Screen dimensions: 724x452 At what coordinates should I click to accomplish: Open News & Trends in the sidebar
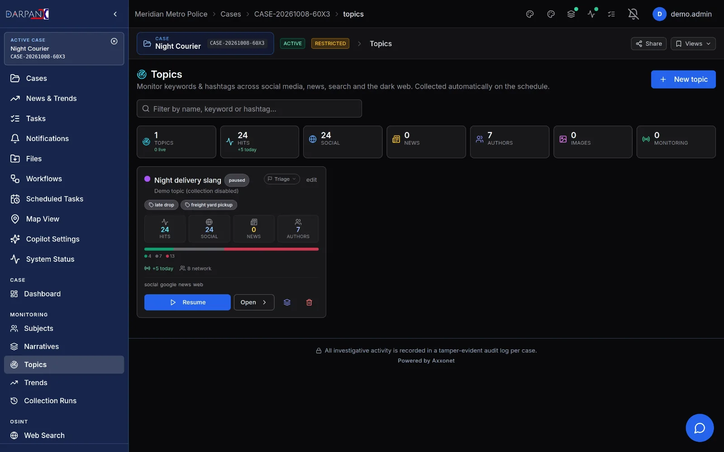[64, 98]
